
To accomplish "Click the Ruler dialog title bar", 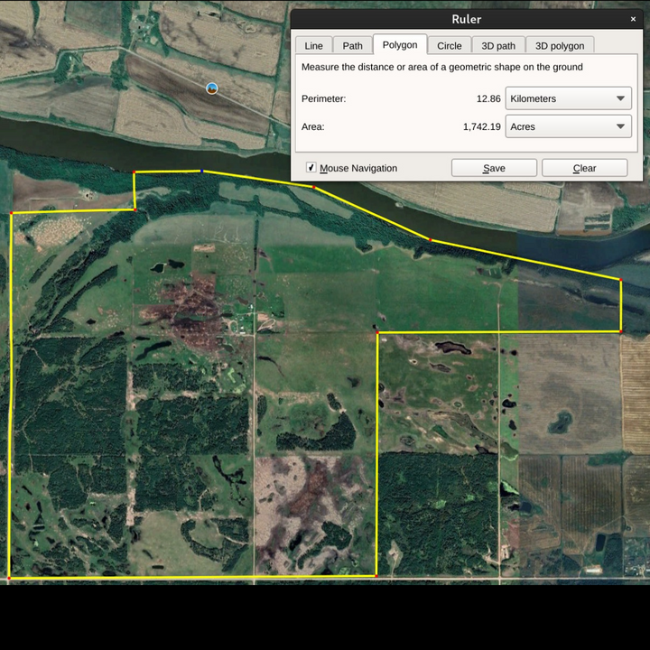I will click(467, 19).
